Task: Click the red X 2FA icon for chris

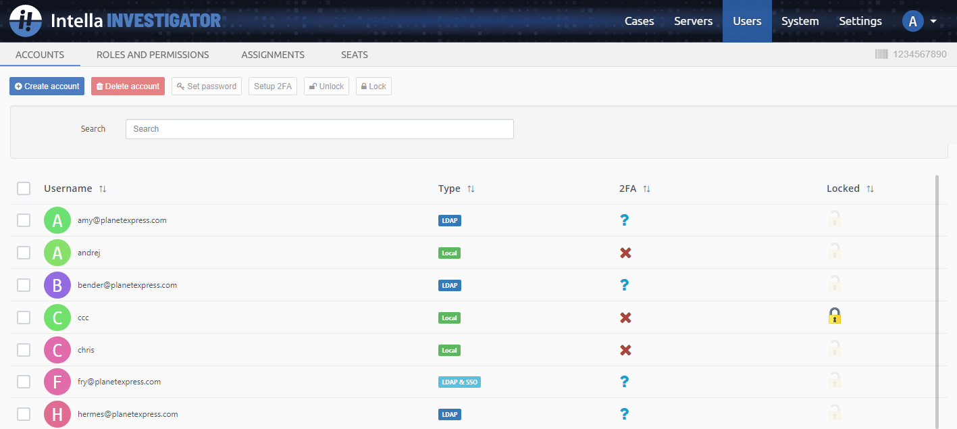Action: 625,349
